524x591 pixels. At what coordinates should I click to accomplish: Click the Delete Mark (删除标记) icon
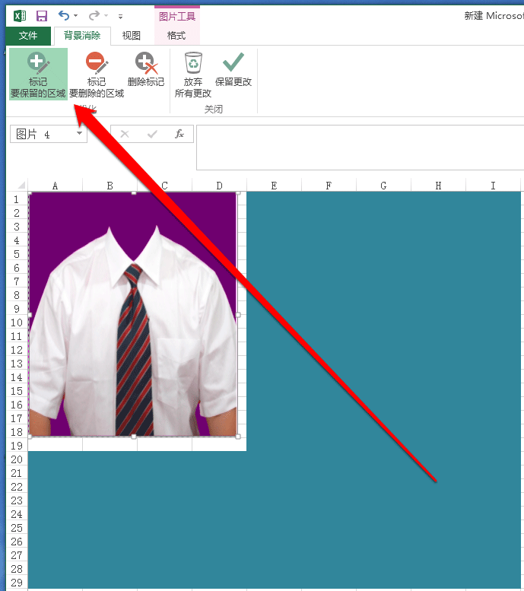coord(146,69)
